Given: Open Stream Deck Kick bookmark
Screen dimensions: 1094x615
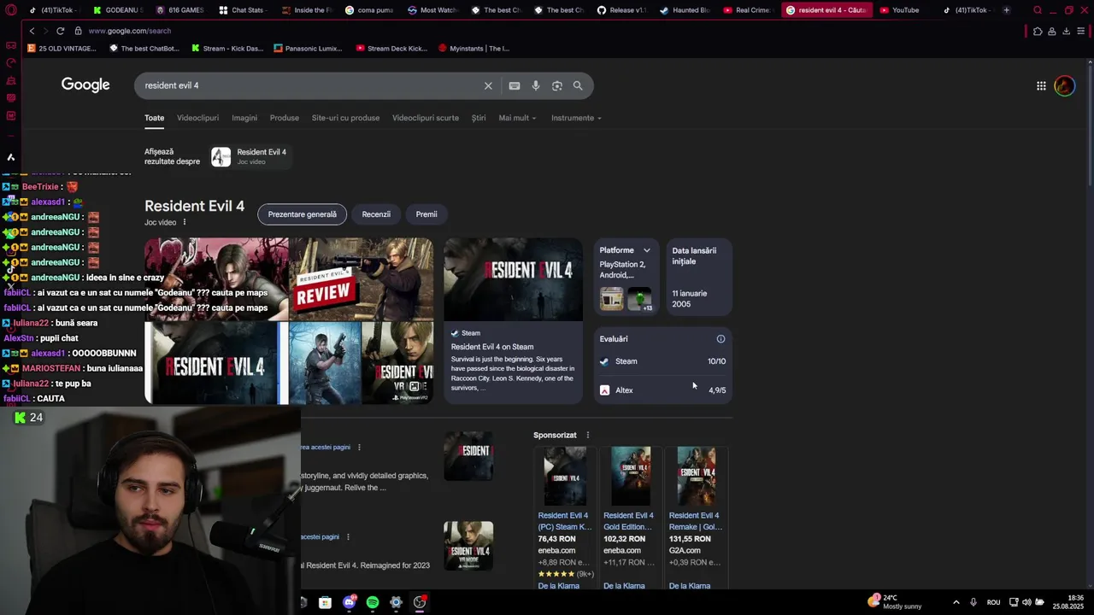Looking at the screenshot, I should coord(391,49).
